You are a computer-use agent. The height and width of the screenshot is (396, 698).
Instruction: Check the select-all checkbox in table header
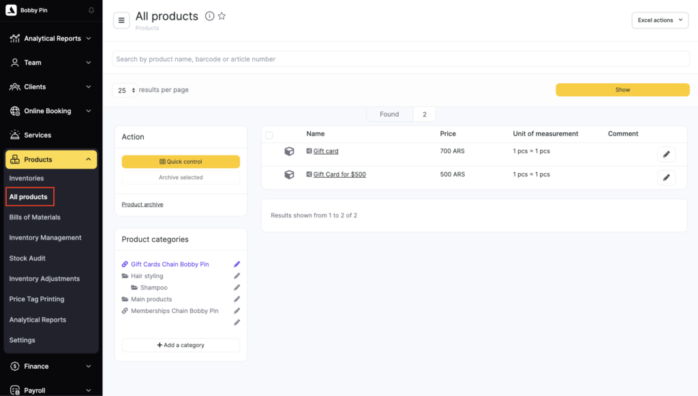tap(269, 135)
